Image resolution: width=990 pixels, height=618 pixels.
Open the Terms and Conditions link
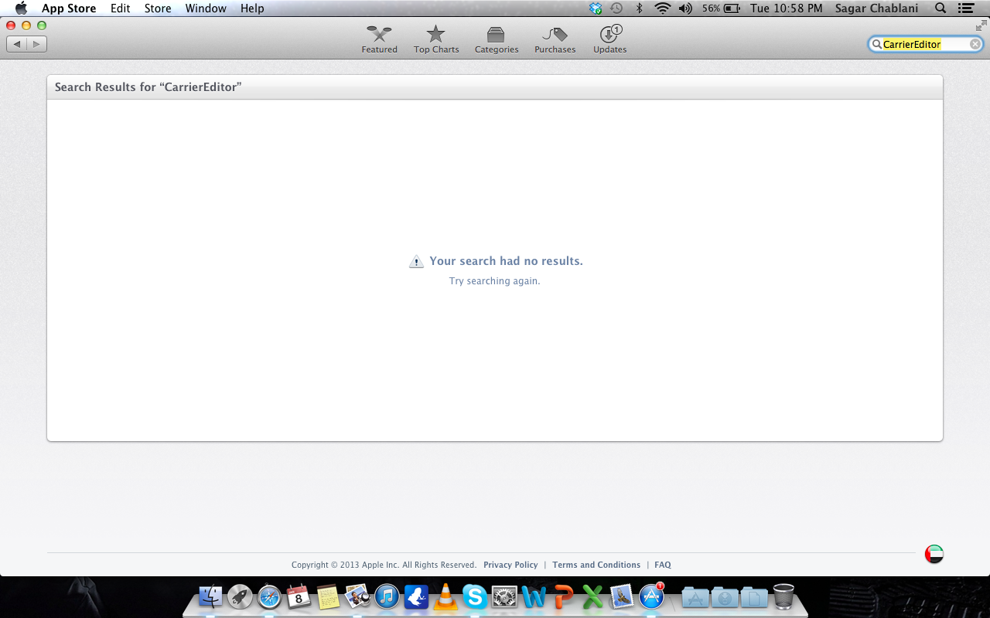tap(596, 565)
